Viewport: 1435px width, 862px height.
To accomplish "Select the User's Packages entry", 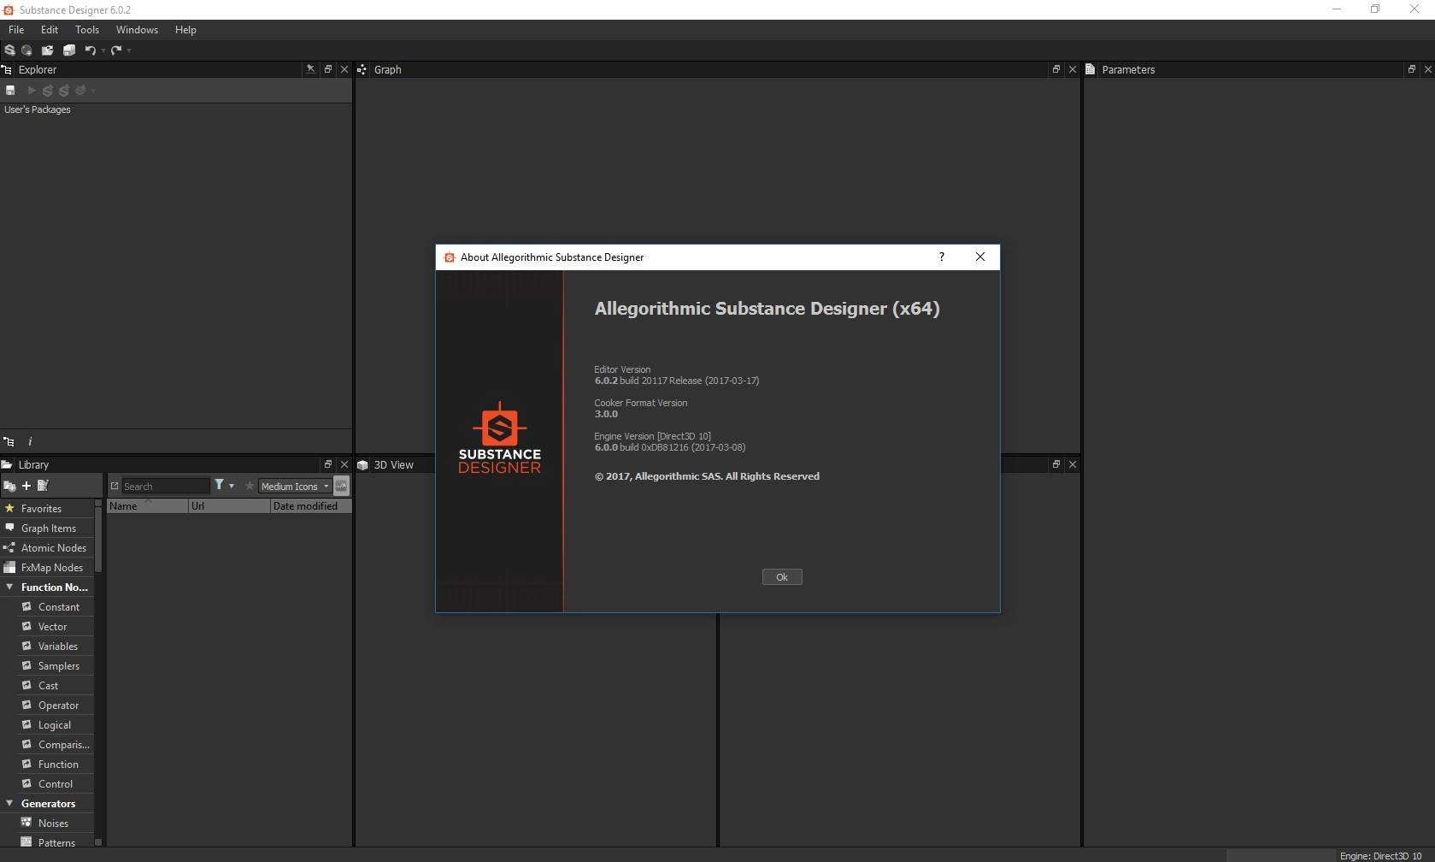I will [x=38, y=109].
